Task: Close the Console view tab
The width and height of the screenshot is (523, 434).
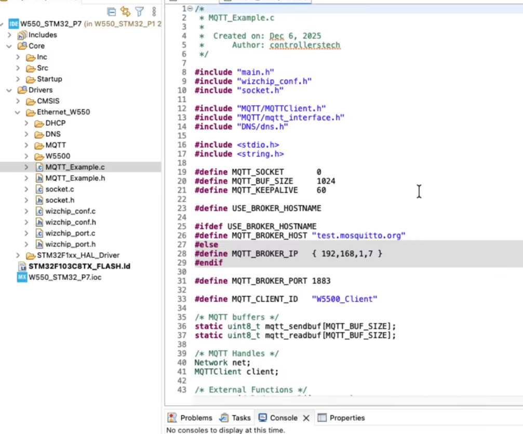Action: [306, 418]
